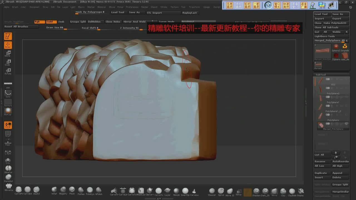Viewport: 356px width, 200px height.
Task: Select the SliceCur brush
Action: (8, 169)
